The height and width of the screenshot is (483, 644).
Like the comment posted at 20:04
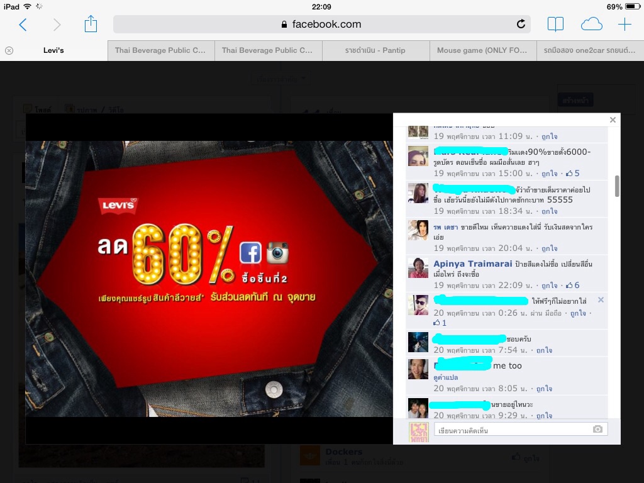tap(549, 248)
